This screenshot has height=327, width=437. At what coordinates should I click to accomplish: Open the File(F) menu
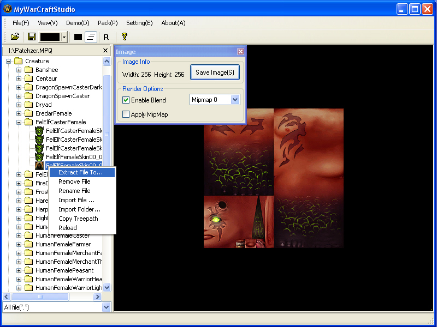(21, 23)
